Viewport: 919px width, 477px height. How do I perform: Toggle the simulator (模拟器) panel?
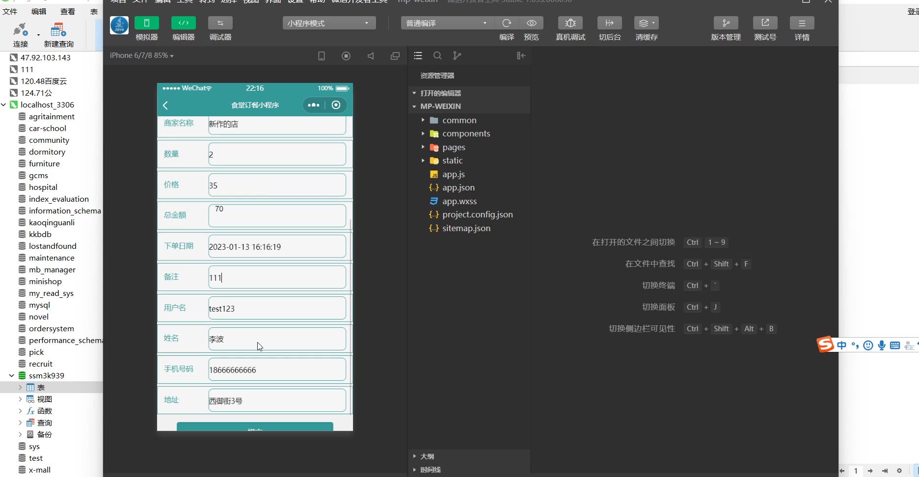tap(146, 23)
